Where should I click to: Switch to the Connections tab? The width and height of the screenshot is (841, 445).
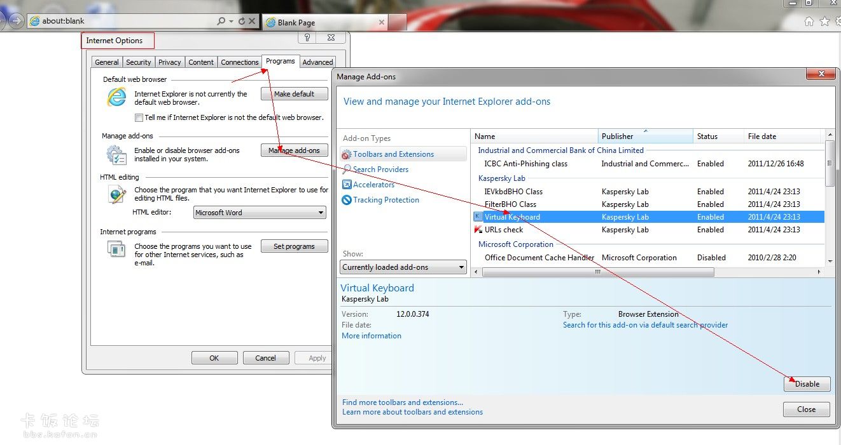click(x=240, y=62)
